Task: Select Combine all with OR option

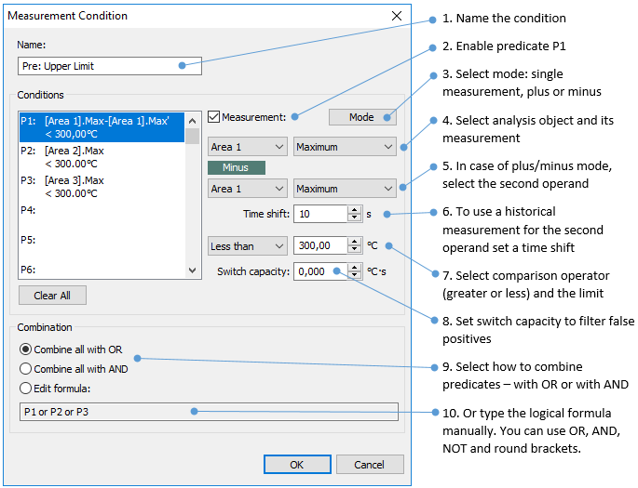Action: pyautogui.click(x=71, y=350)
